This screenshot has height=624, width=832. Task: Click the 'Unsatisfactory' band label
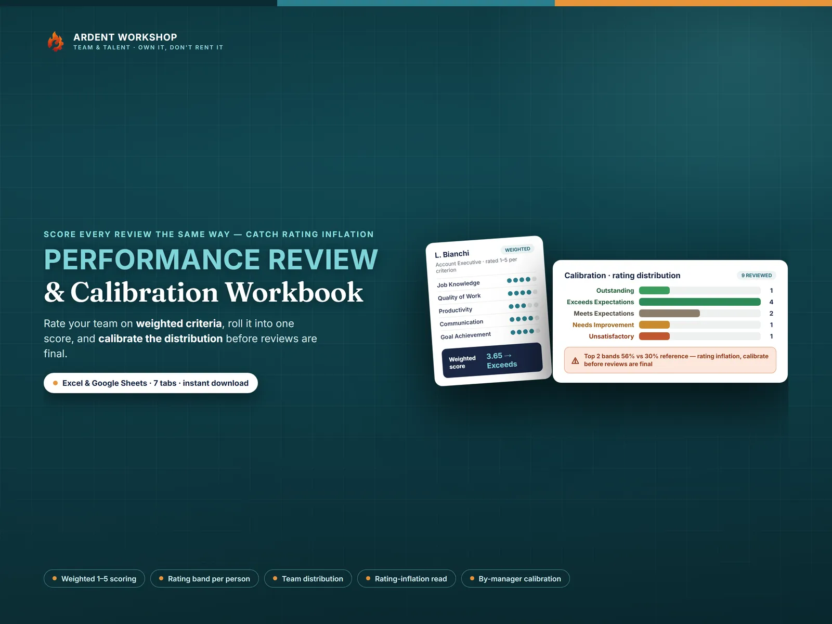click(x=612, y=336)
